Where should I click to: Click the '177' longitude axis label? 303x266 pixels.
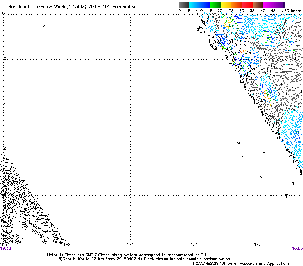(258, 245)
